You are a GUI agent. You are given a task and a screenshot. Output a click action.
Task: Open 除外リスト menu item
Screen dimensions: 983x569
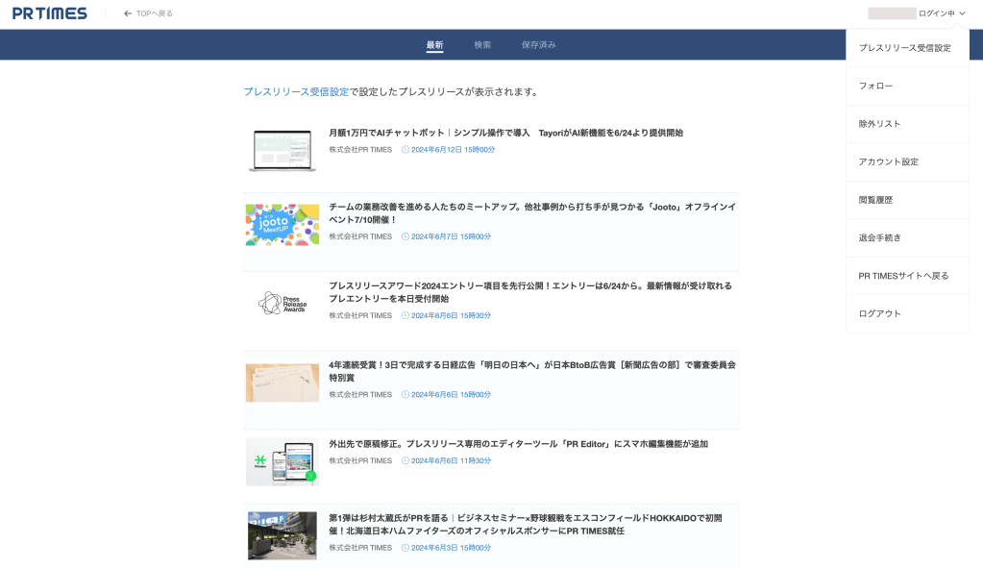[879, 124]
